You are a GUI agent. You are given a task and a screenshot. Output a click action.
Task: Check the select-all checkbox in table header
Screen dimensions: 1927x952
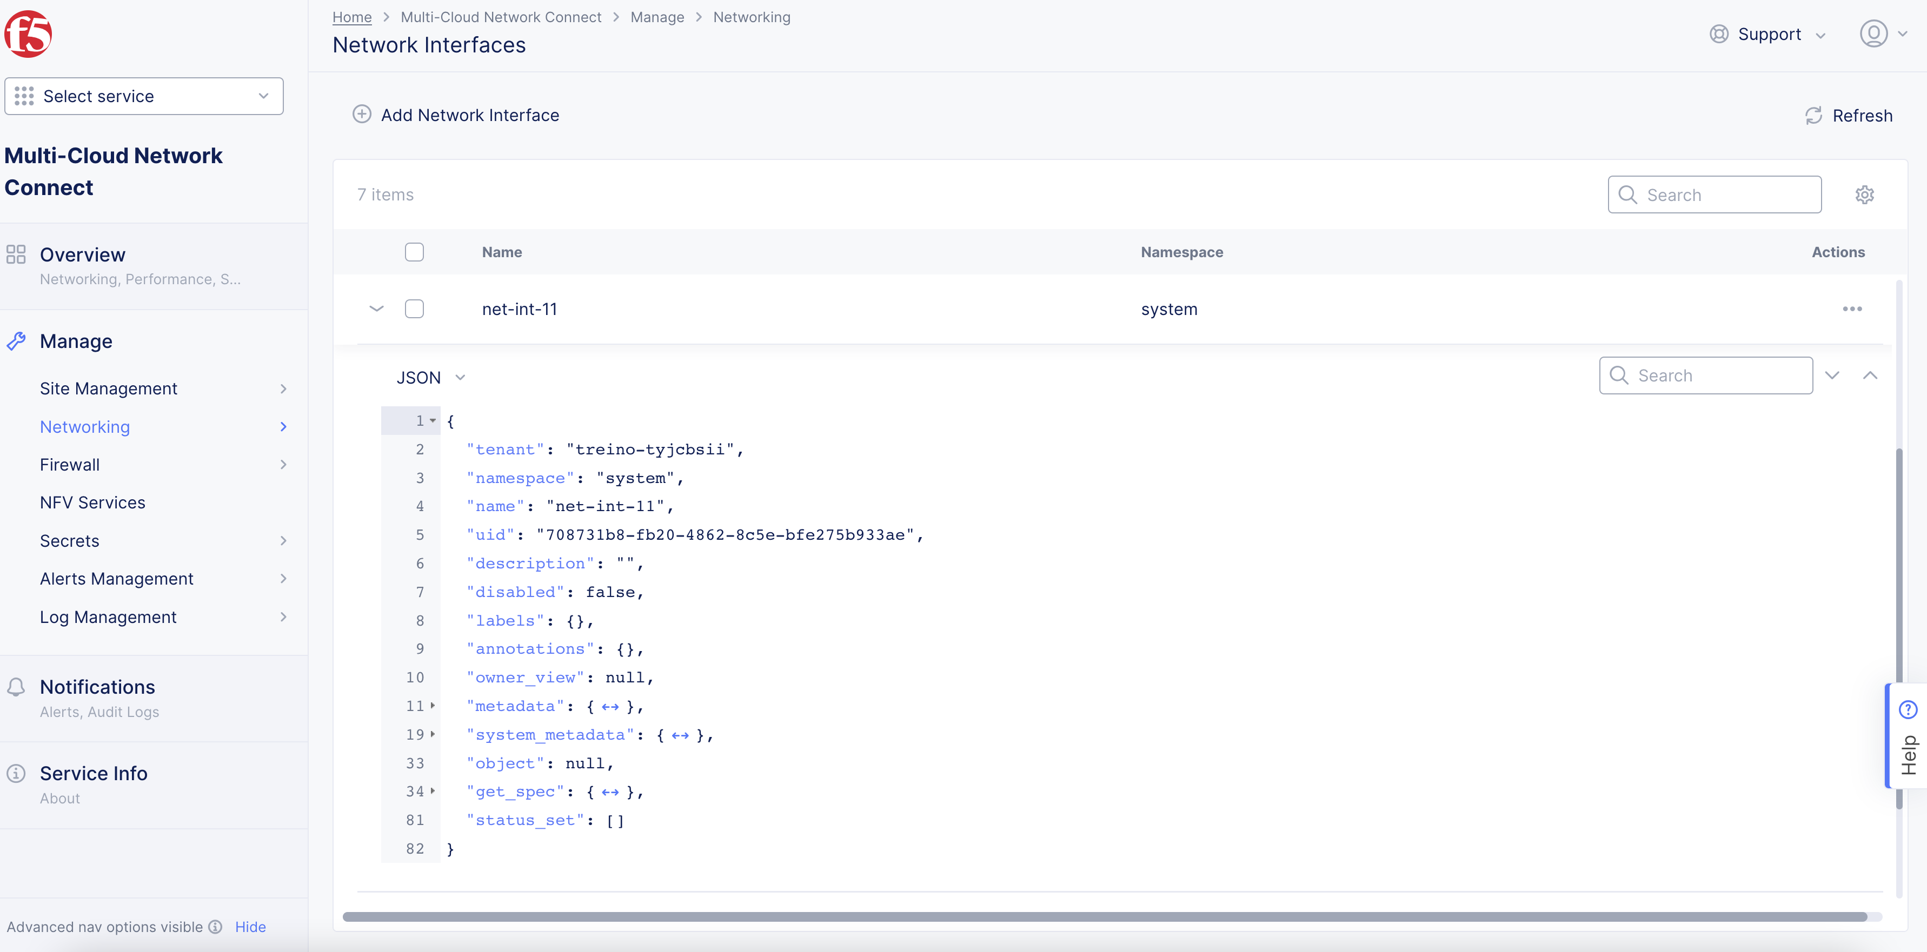coord(414,252)
